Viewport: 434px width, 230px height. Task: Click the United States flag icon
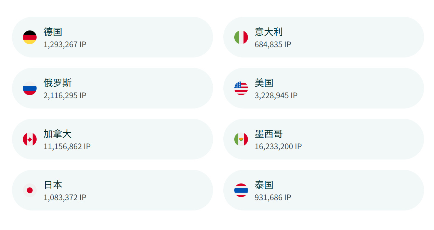[241, 88]
